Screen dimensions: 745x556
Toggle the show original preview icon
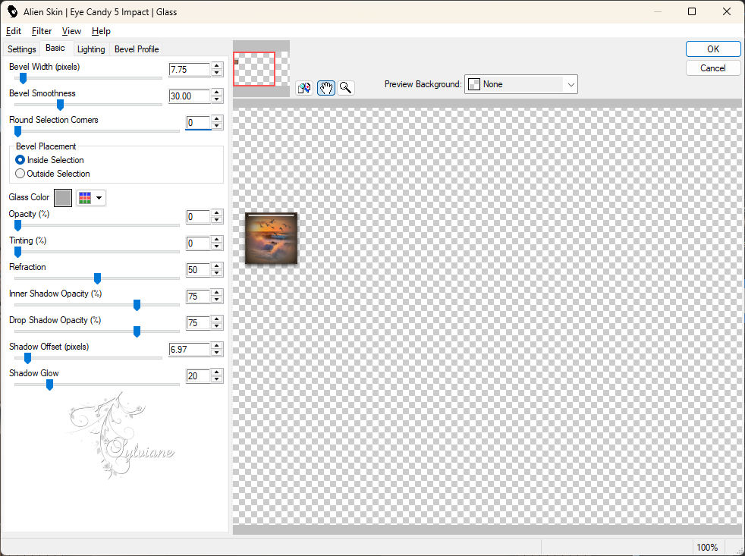click(304, 88)
